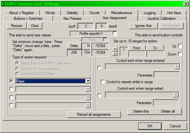The image size is (190, 133).
Task: Click the Out value -16384
Action: (x=100, y=52)
